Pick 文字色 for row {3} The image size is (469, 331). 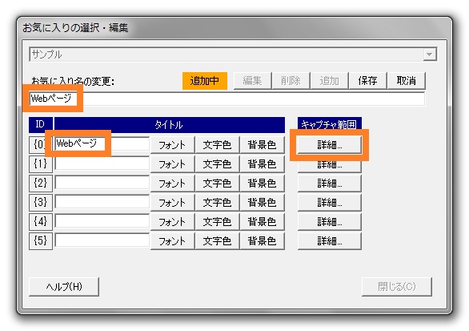[217, 203]
